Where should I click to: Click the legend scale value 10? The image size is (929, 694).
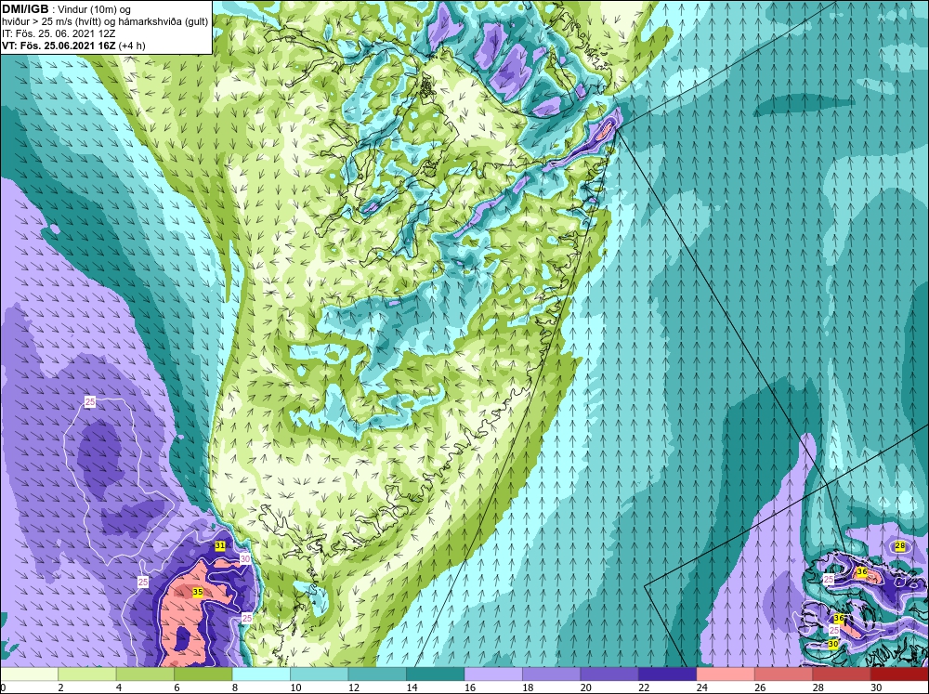(295, 687)
